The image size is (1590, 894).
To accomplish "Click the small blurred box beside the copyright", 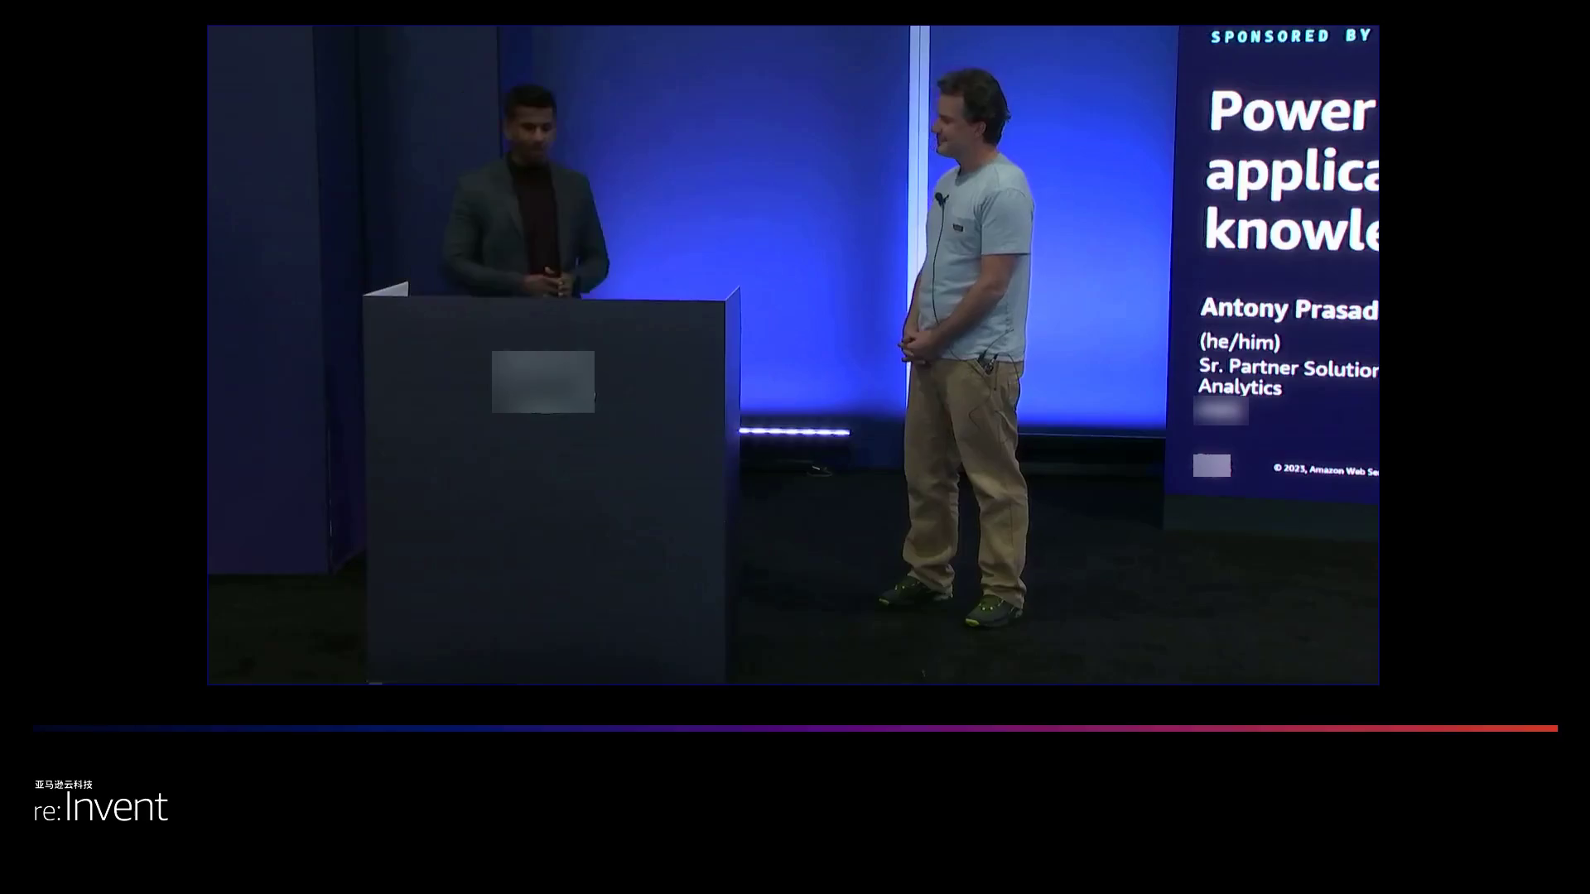I will tap(1212, 465).
